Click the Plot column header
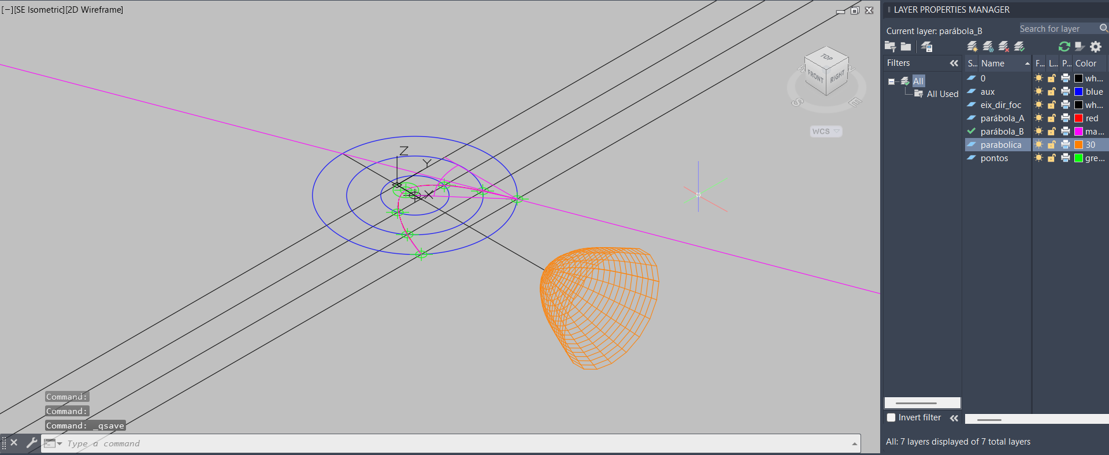 pyautogui.click(x=1066, y=64)
